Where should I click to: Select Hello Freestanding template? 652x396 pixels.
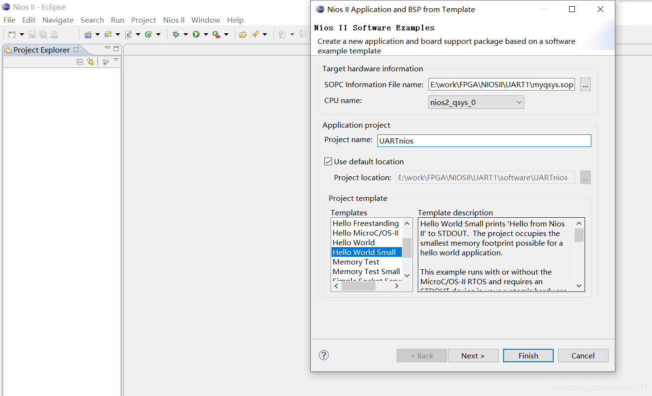[x=366, y=223]
